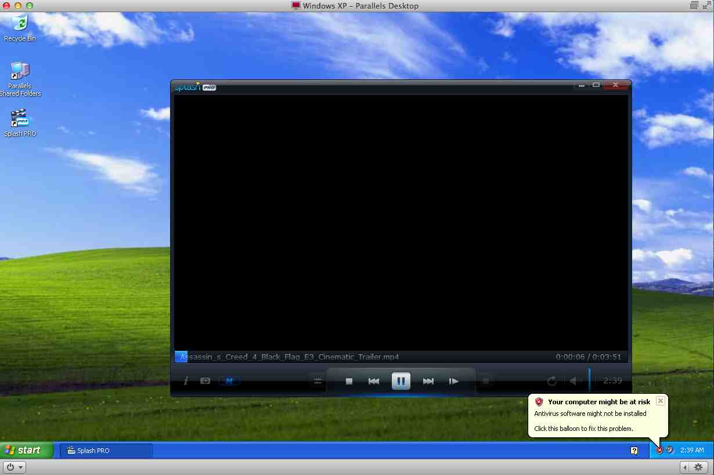Image resolution: width=714 pixels, height=475 pixels.
Task: Click the 'Your computer might be at risk' balloon
Action: [x=598, y=415]
